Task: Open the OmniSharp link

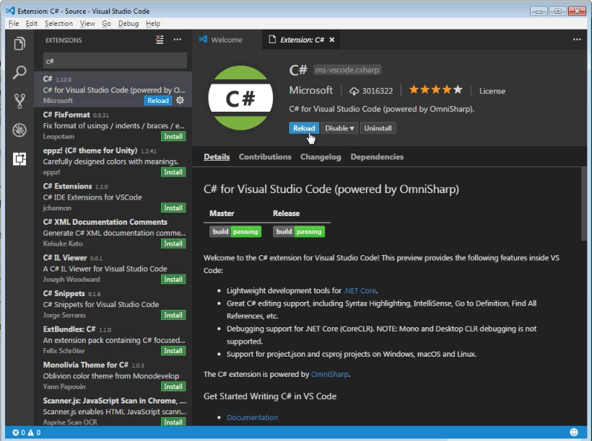Action: pos(330,374)
